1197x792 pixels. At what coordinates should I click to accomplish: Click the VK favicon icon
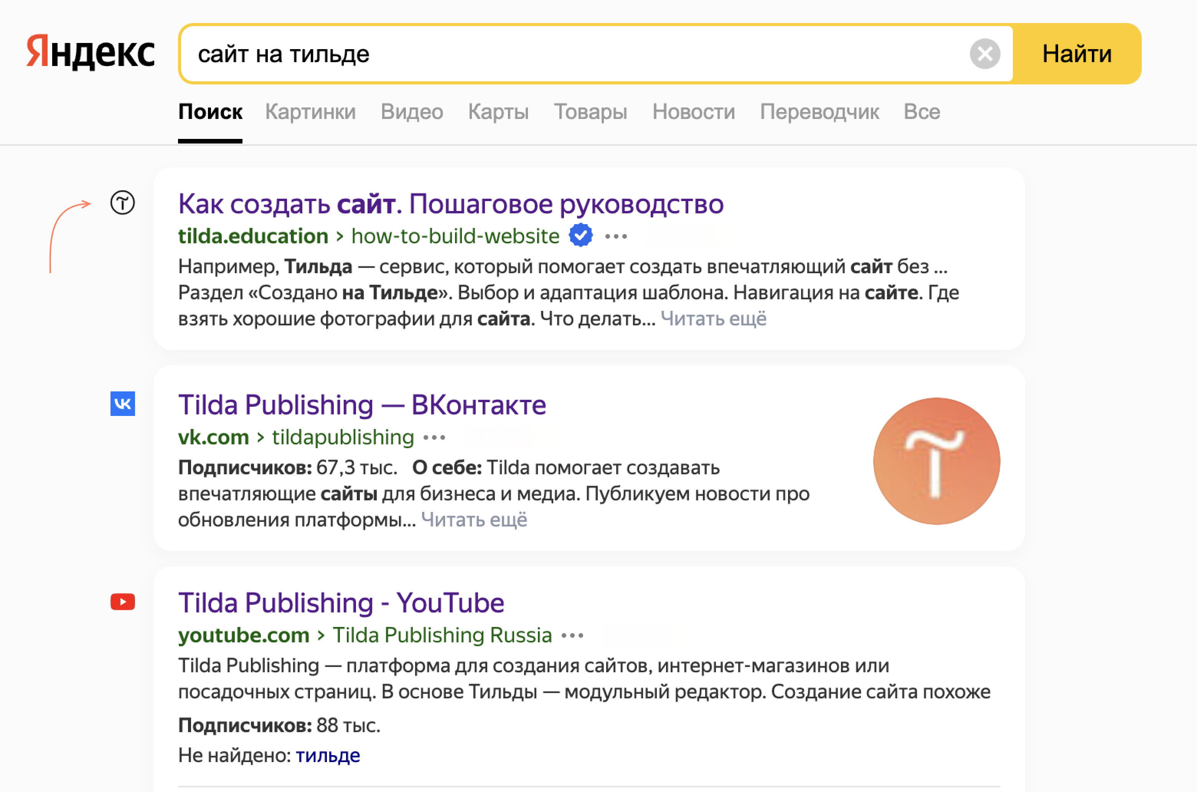123,404
